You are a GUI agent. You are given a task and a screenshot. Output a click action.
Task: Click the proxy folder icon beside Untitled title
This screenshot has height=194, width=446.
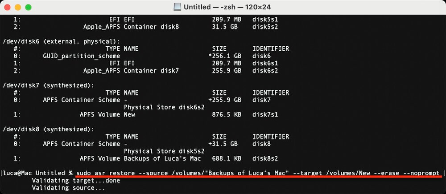point(177,7)
